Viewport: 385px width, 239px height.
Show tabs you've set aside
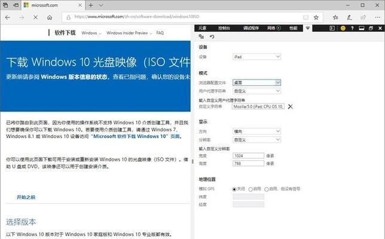5,5
